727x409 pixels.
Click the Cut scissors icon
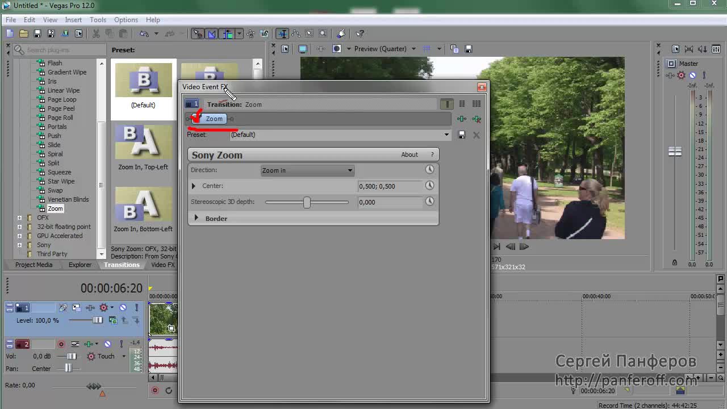click(96, 34)
